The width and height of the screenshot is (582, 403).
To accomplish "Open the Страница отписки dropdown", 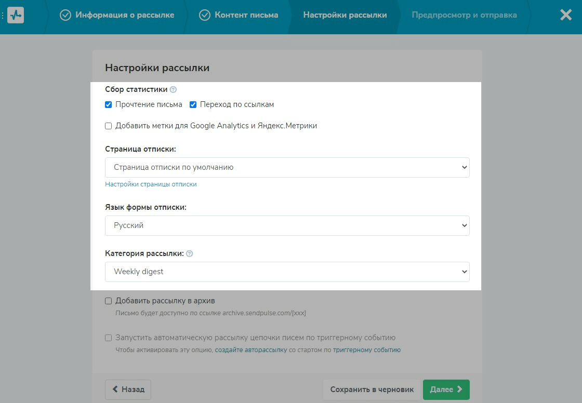I will 287,168.
